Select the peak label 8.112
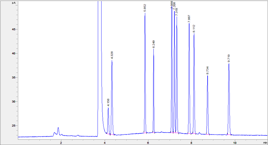Viewport: 268px width, 145px height. click(194, 29)
